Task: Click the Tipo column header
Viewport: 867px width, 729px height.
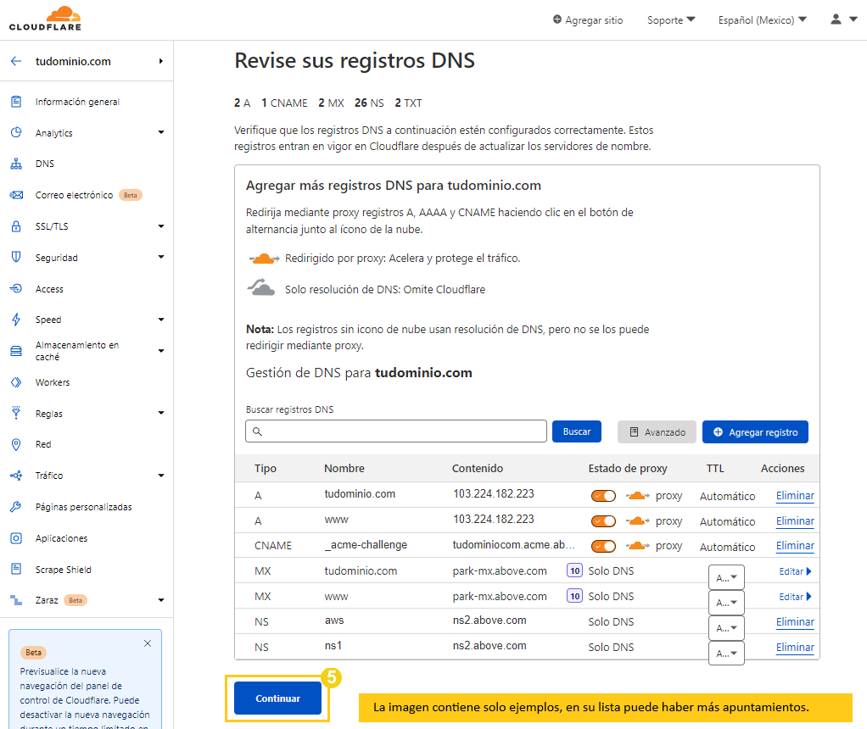Action: 266,469
